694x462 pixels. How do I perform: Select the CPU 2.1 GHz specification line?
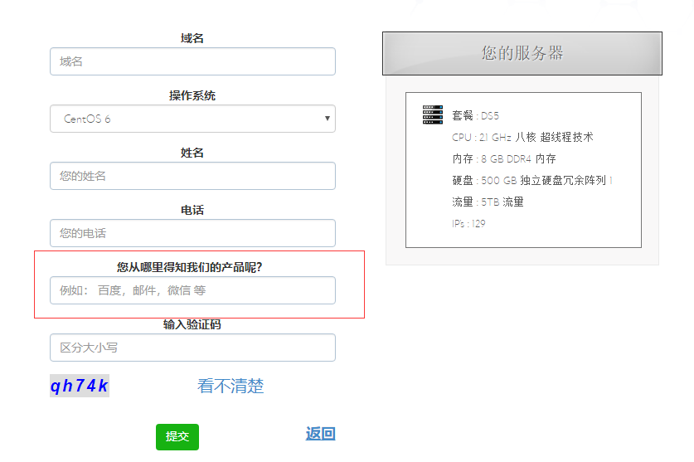522,137
